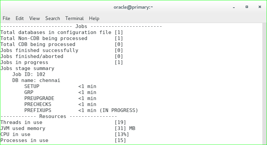Click the Jobs in progress line
The height and width of the screenshot is (145, 267).
(62, 62)
